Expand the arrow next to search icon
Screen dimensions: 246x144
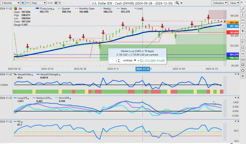click(x=182, y=3)
